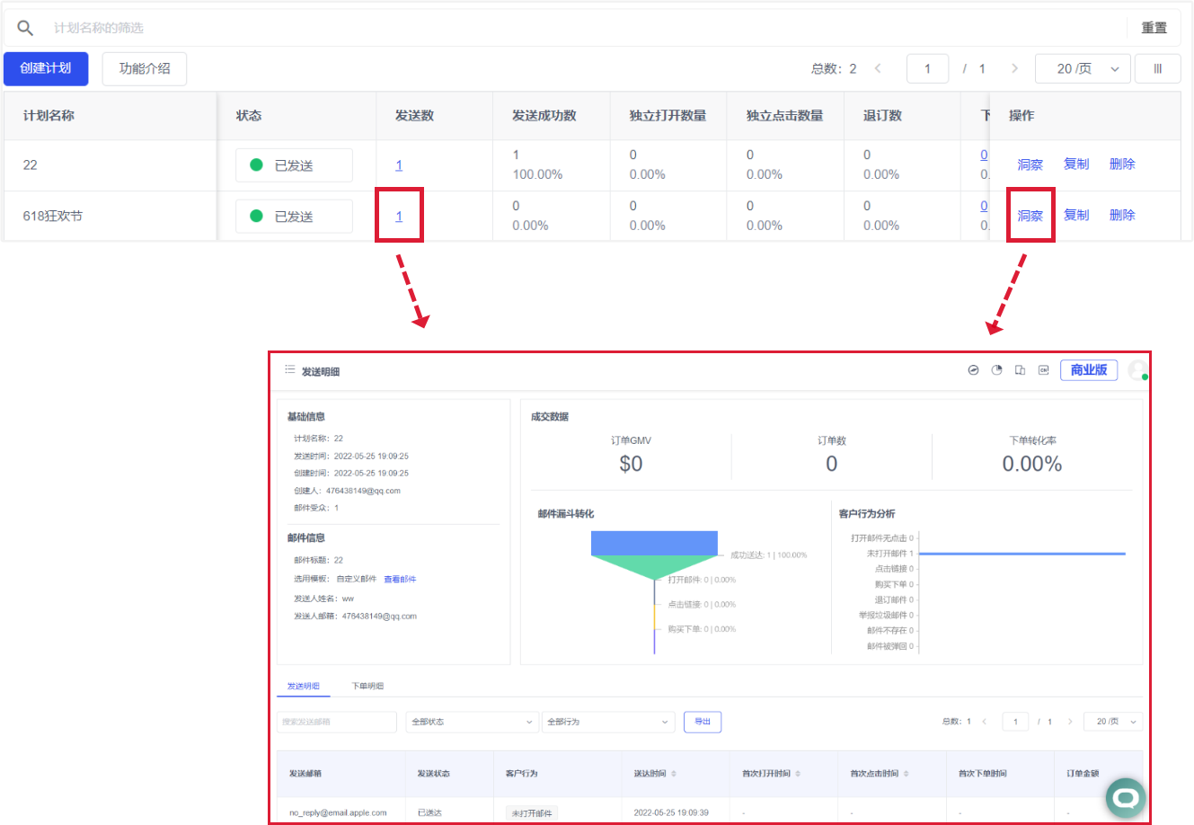Click the device icon in detail header
Image resolution: width=1194 pixels, height=825 pixels.
point(1020,370)
